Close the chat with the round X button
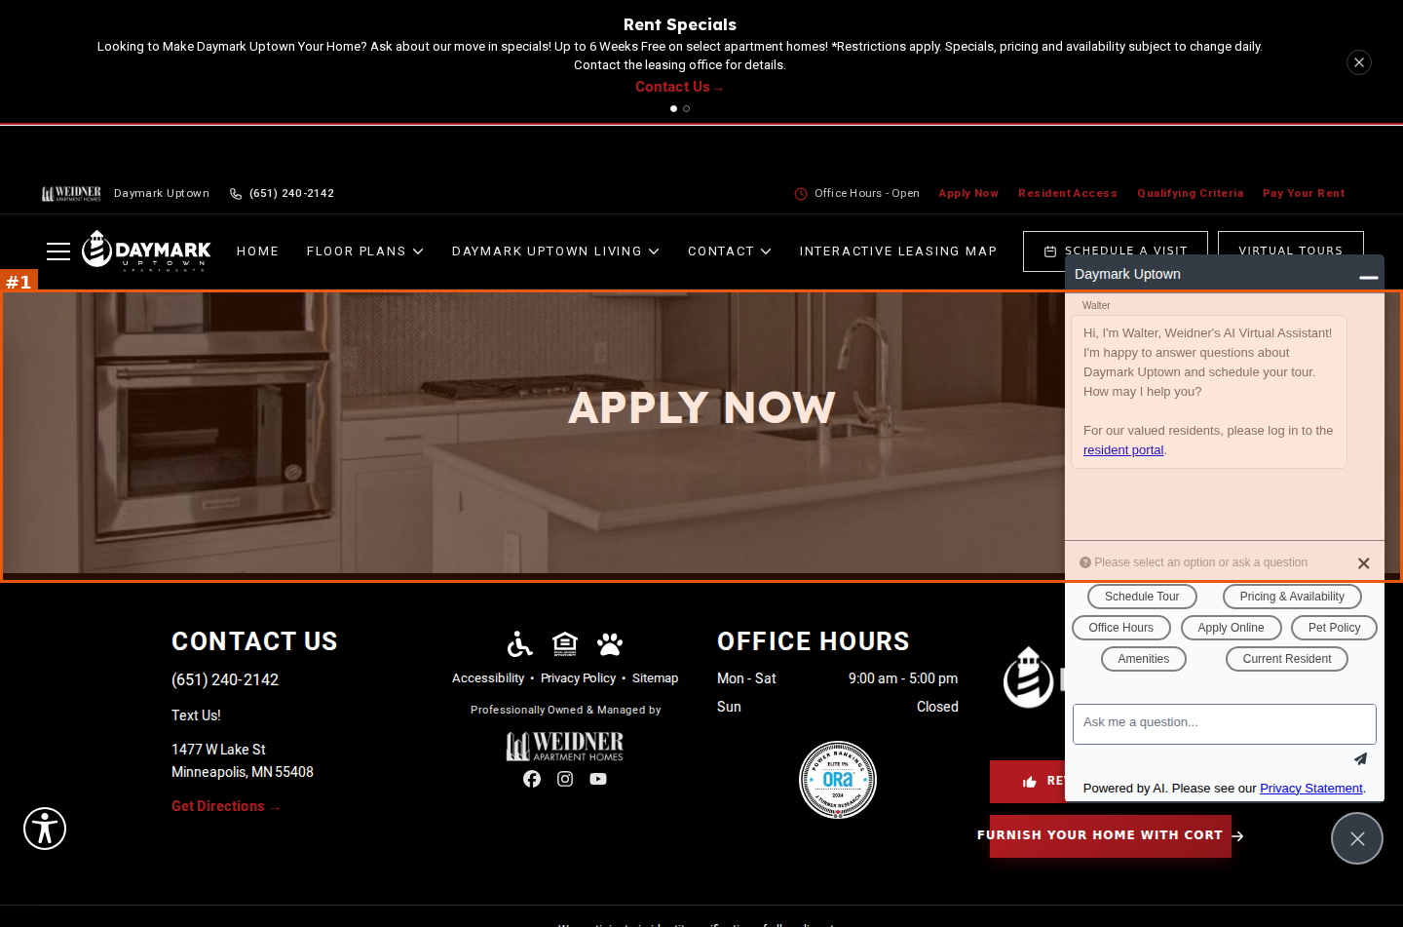Image resolution: width=1403 pixels, height=927 pixels. tap(1357, 838)
